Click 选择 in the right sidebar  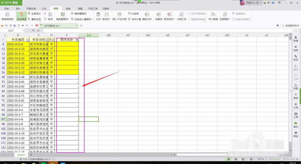pos(296,48)
